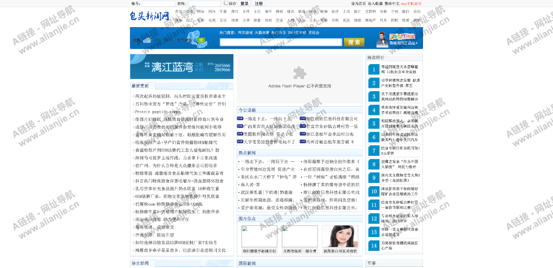Open rank badge number 4
The image size is (553, 268).
click(373, 110)
